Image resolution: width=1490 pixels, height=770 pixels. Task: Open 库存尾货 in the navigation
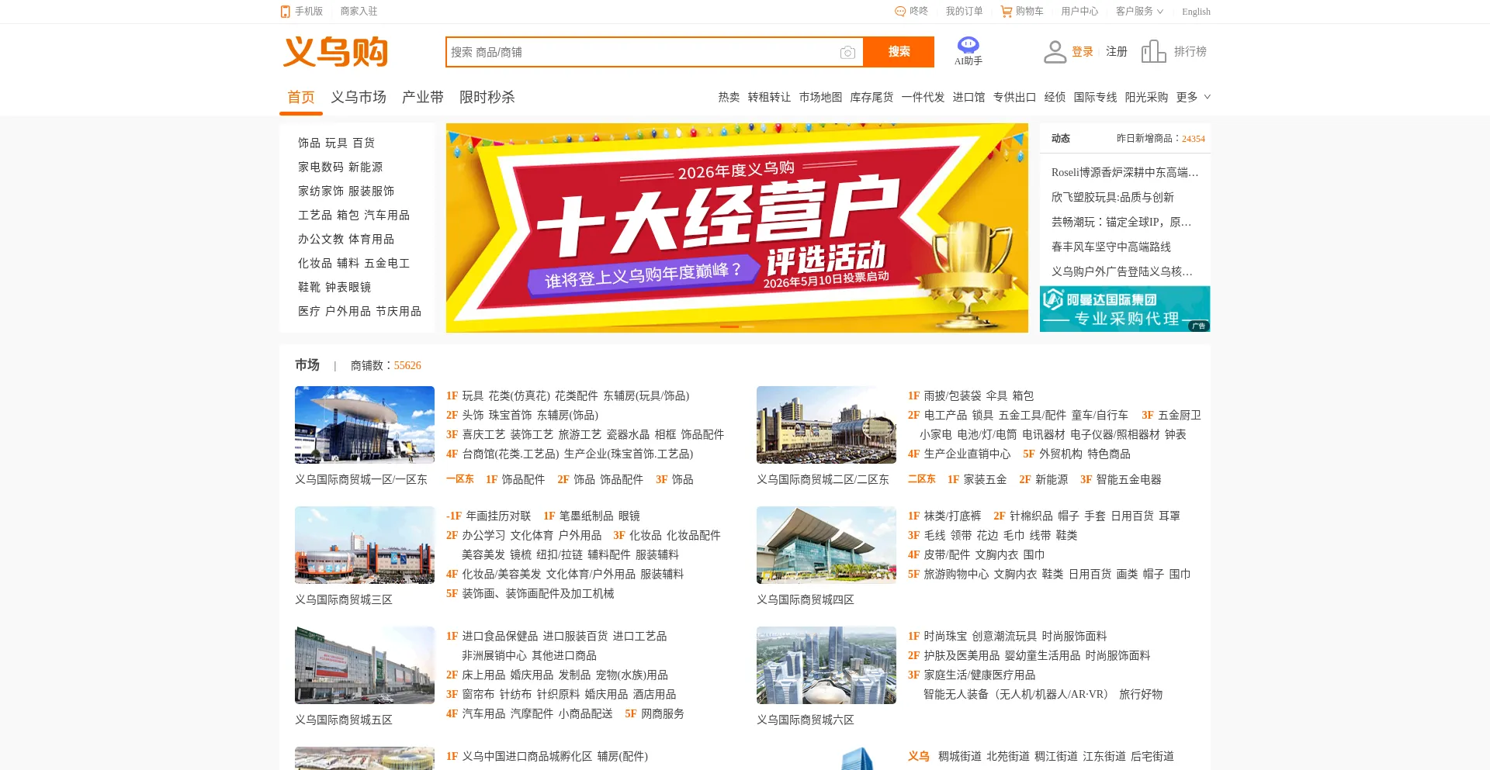(x=871, y=97)
